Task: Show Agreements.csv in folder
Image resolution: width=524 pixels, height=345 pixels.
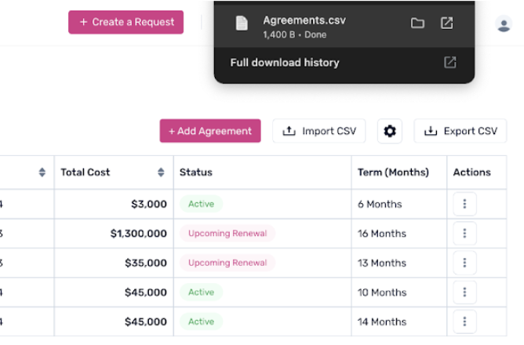Action: [x=417, y=24]
